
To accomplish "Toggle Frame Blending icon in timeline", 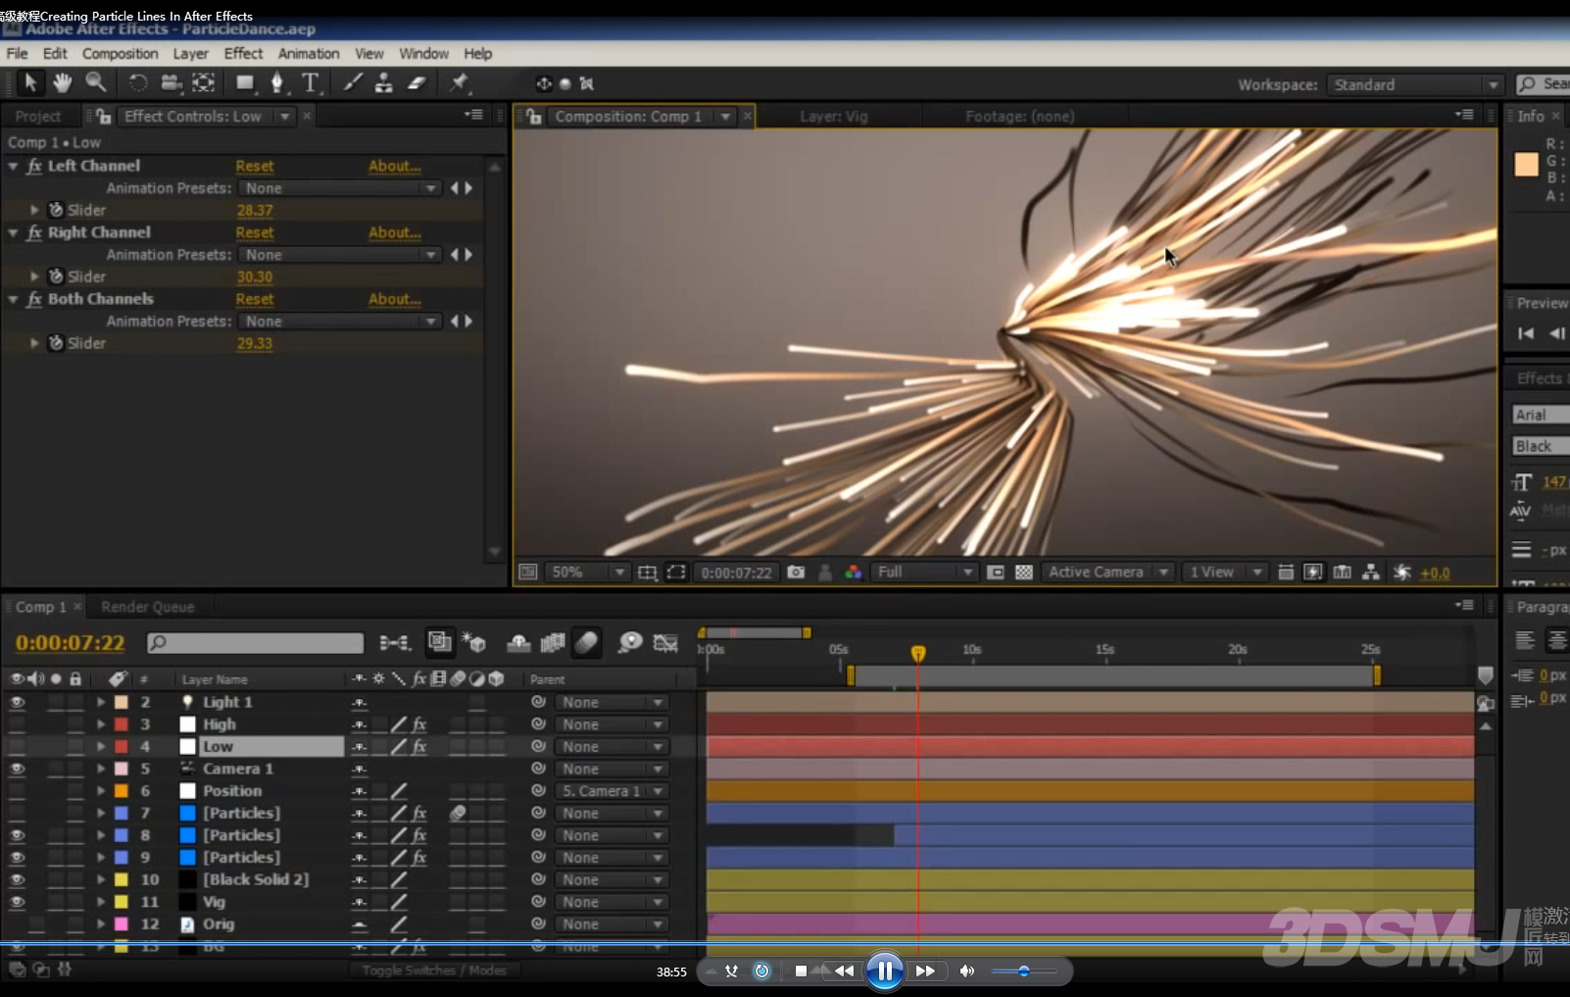I will [x=553, y=643].
